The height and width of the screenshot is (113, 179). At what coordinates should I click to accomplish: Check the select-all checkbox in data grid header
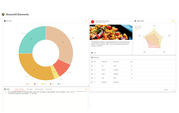click(92, 62)
